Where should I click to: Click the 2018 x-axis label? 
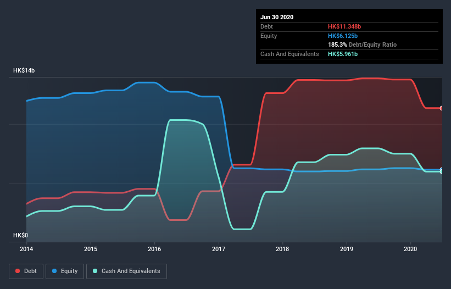click(x=282, y=249)
